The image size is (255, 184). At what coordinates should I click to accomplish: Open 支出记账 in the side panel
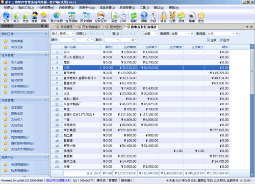coord(17,68)
